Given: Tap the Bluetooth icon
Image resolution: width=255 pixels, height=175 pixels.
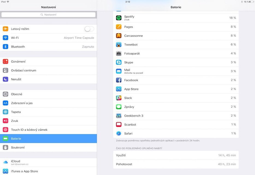Looking at the screenshot, I should 6,46.
